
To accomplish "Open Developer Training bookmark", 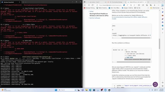I will coord(89,8).
